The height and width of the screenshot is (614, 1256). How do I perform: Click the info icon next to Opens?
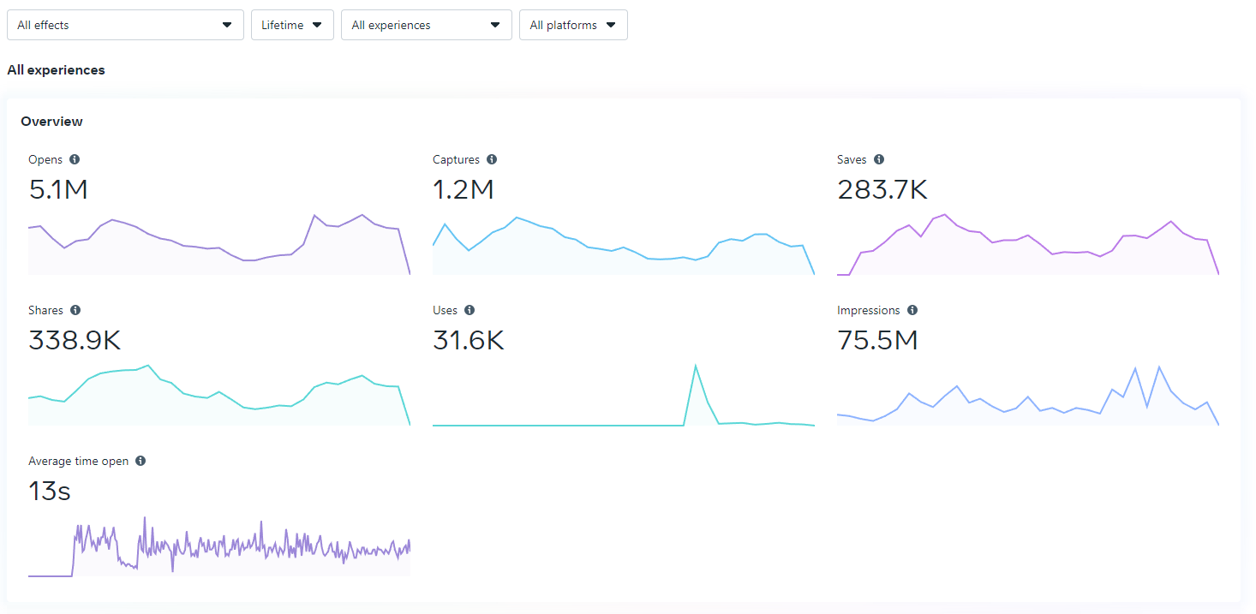point(75,159)
